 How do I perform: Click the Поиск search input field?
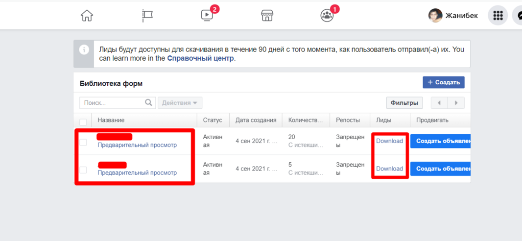click(113, 103)
